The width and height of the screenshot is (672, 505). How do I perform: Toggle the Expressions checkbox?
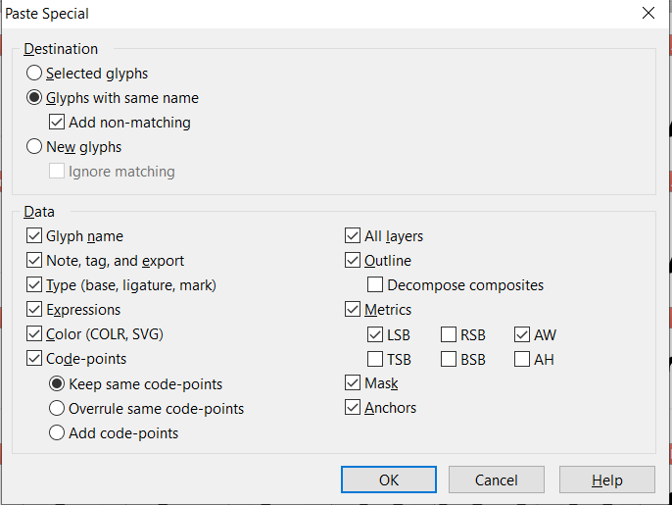point(35,310)
